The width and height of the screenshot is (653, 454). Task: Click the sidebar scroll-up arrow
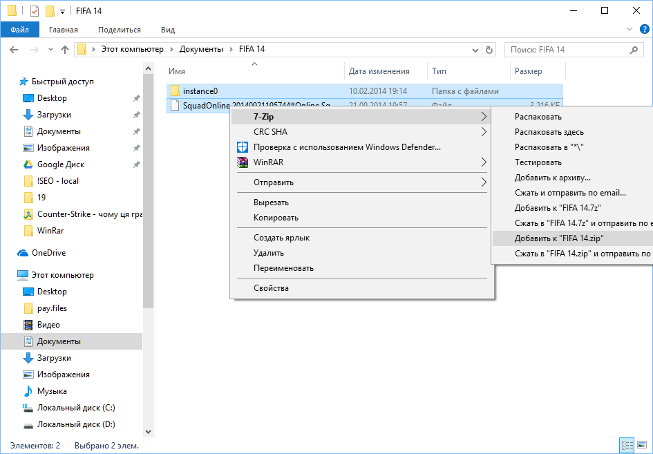point(149,68)
